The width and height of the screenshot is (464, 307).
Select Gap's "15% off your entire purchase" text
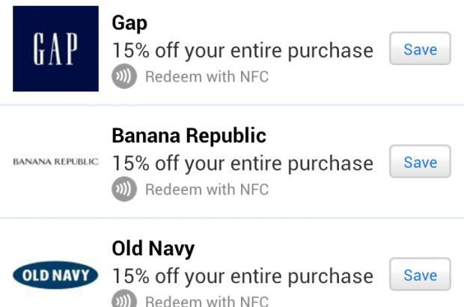click(242, 51)
